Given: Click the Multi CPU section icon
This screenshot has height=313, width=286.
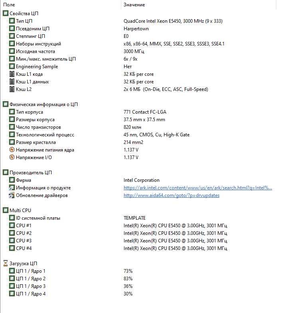Looking at the screenshot, I should (x=6, y=211).
